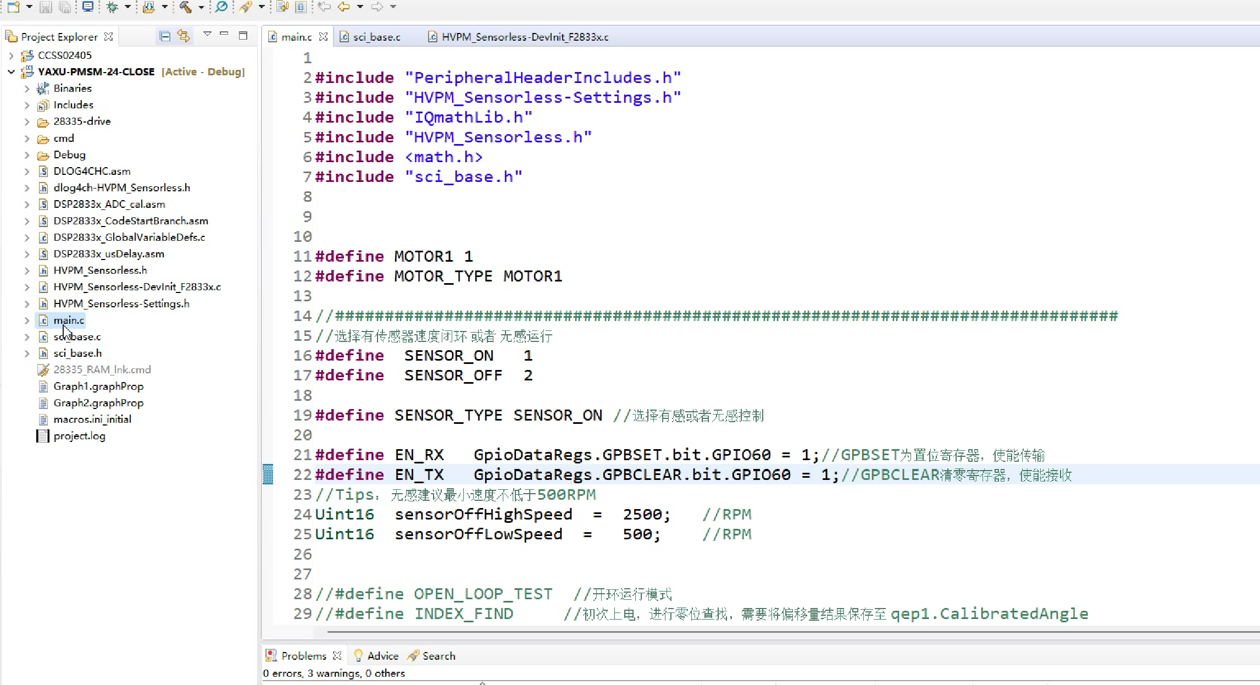Collapse the YAXU-PMSM-24-CLOSE project node
This screenshot has width=1260, height=685.
11,72
